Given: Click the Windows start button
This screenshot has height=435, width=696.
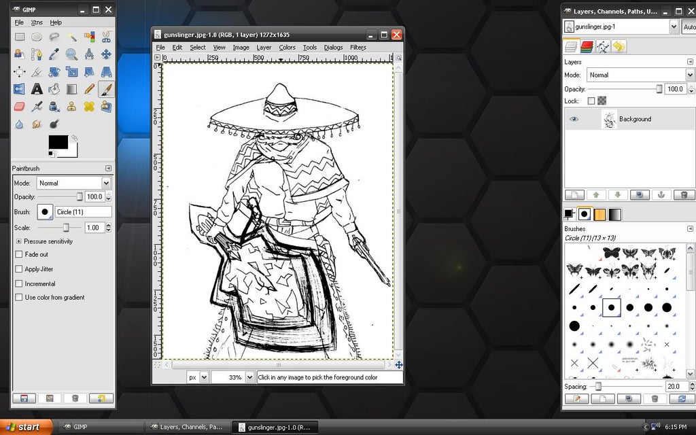Looking at the screenshot, I should point(26,427).
